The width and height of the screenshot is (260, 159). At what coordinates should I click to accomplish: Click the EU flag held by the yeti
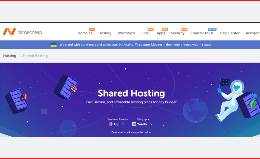(225, 82)
